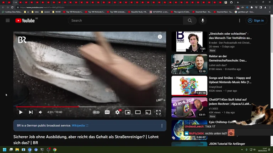Cast video to a TV

(148, 112)
